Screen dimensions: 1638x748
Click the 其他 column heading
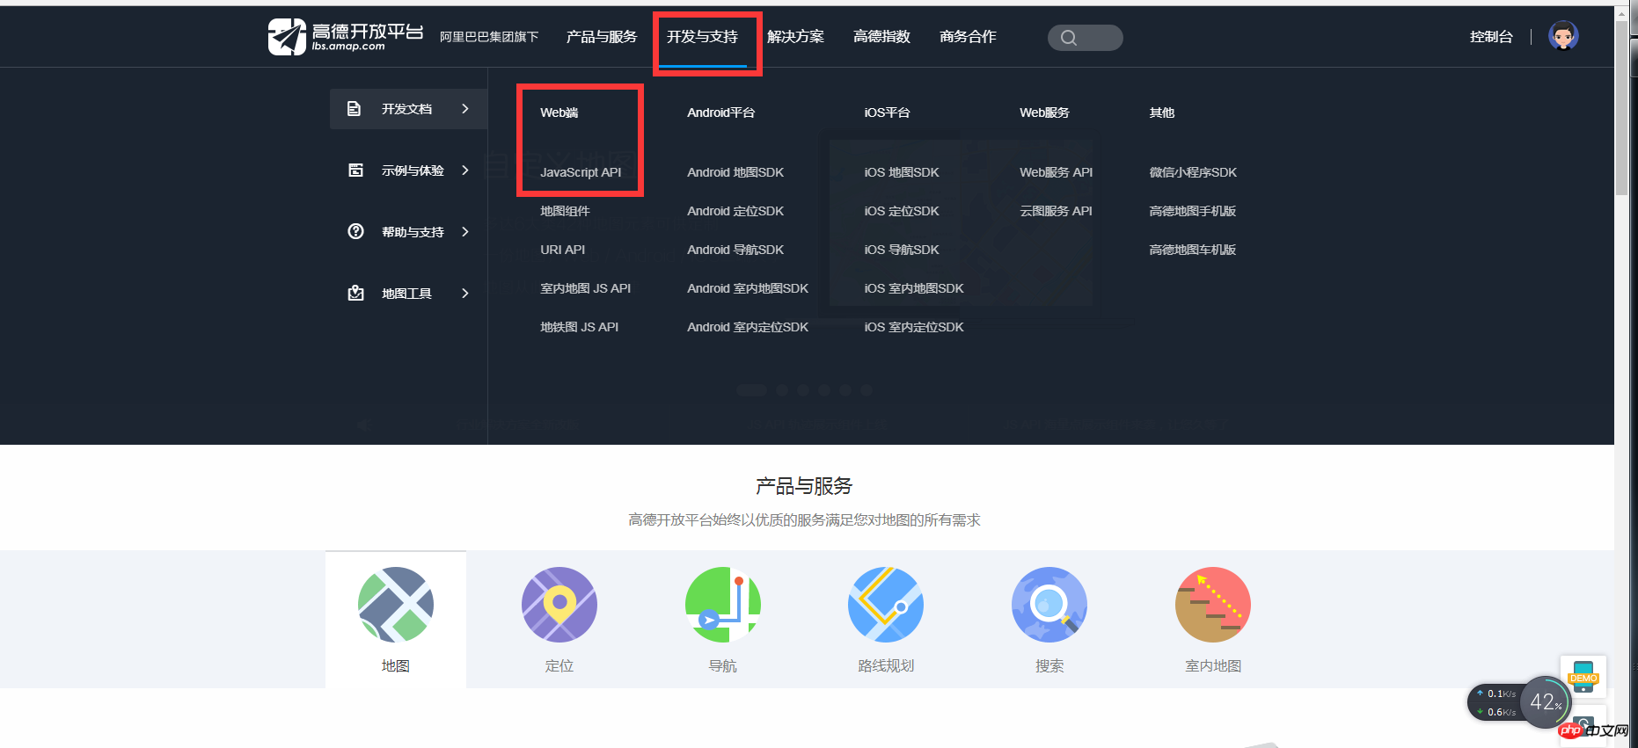pyautogui.click(x=1161, y=113)
